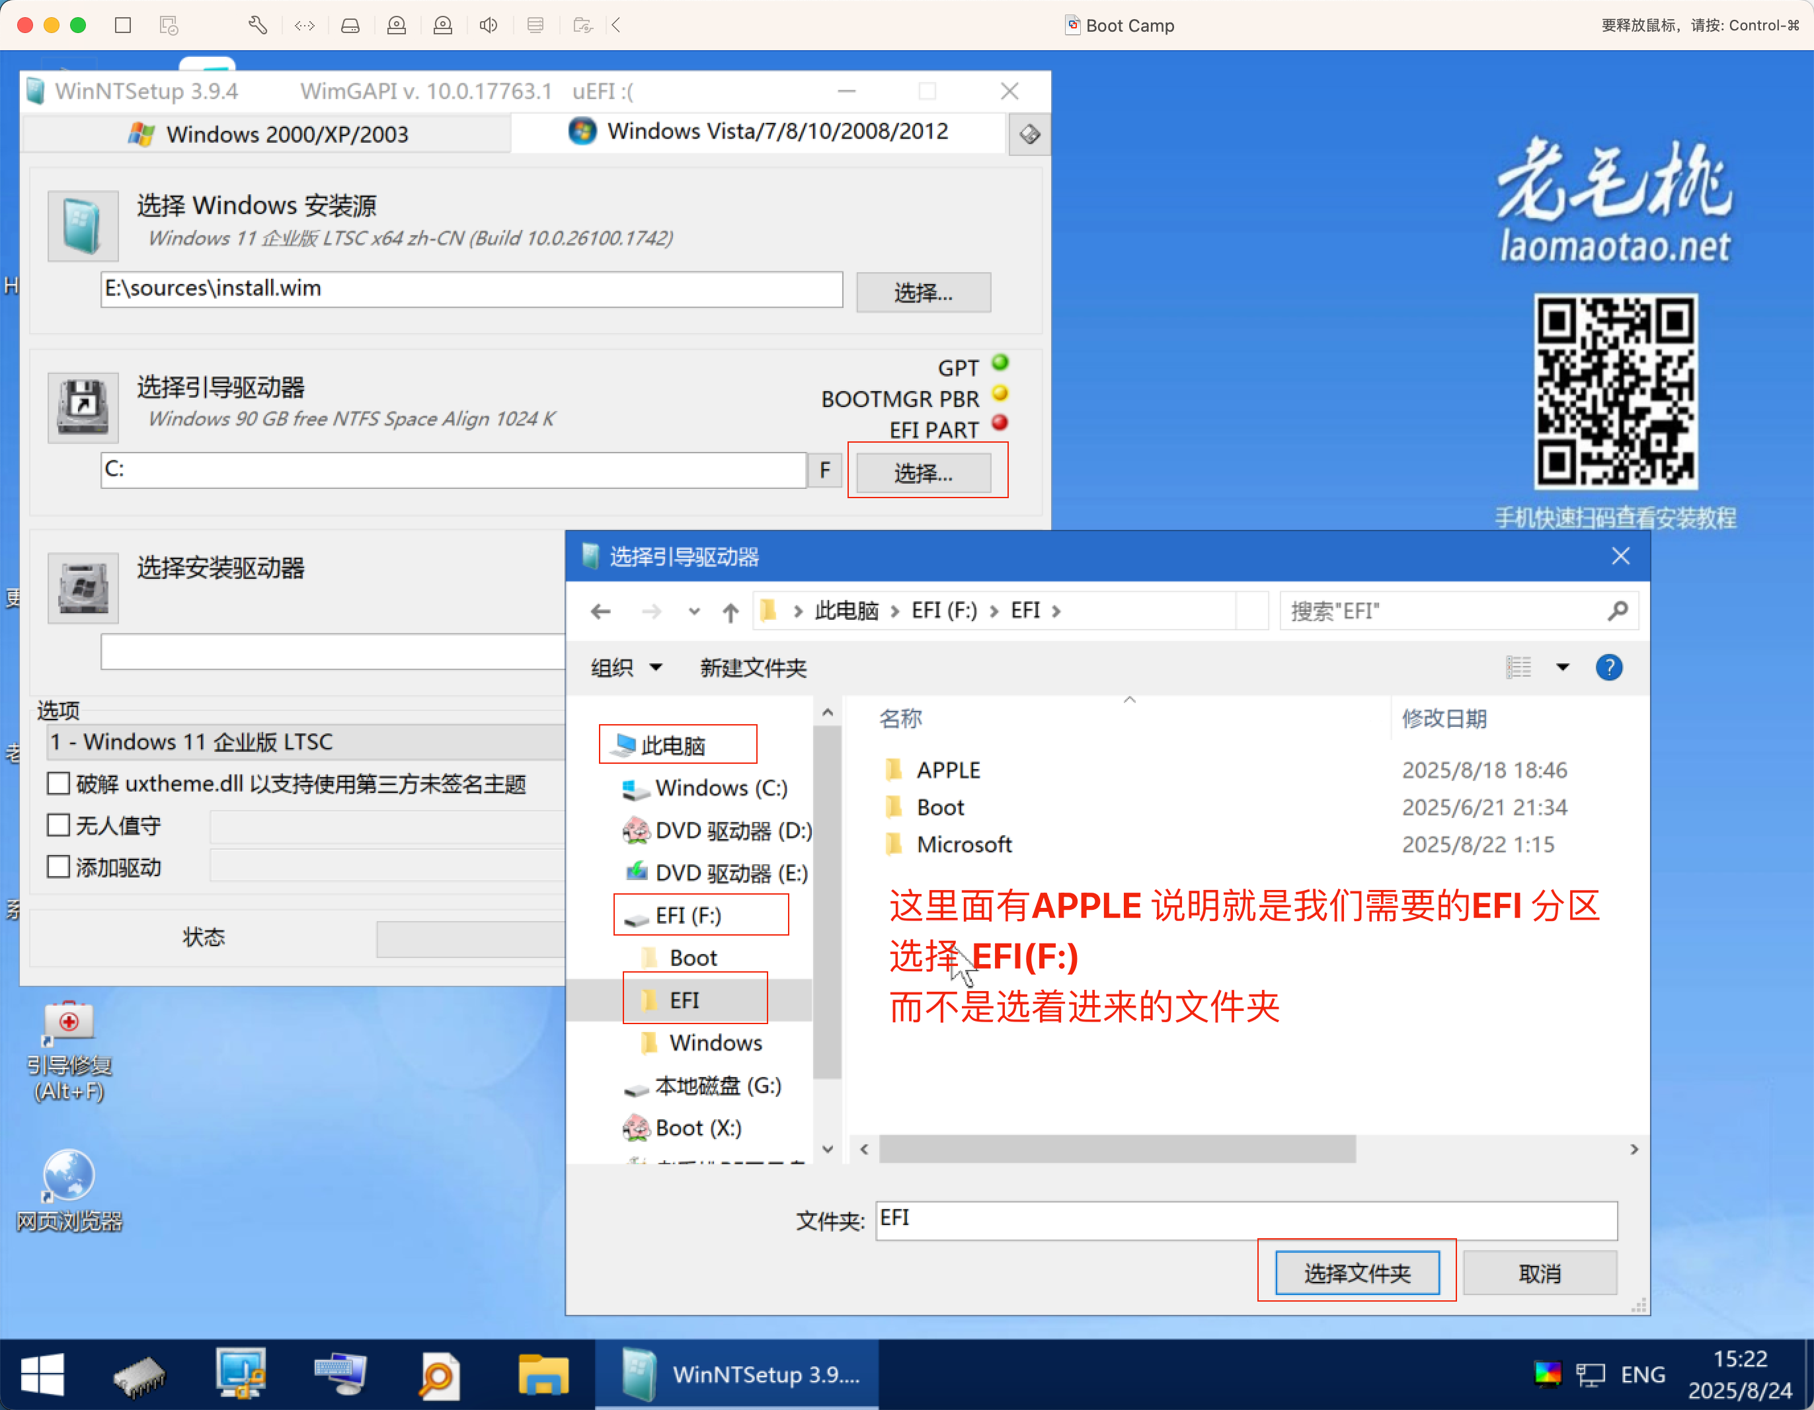Click the horizontal scrollbar in file list
The image size is (1814, 1410).
point(1117,1149)
